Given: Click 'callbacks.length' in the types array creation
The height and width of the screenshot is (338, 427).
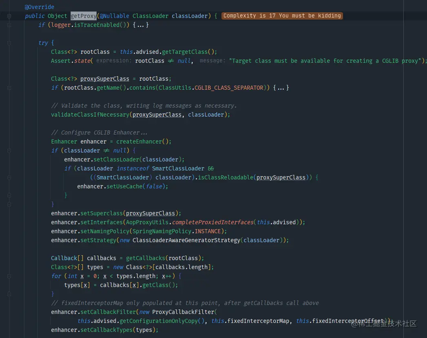Looking at the screenshot, I should pos(181,267).
